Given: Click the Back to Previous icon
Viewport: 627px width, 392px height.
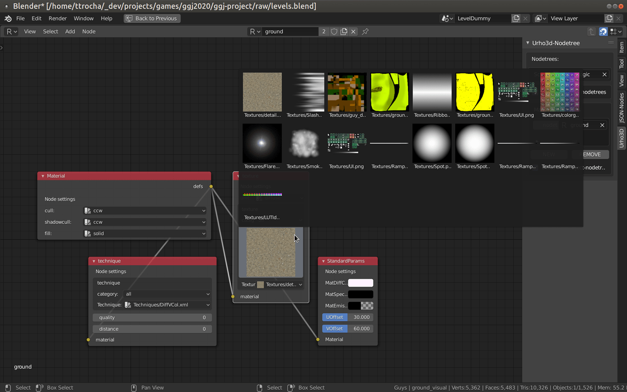Looking at the screenshot, I should click(129, 19).
